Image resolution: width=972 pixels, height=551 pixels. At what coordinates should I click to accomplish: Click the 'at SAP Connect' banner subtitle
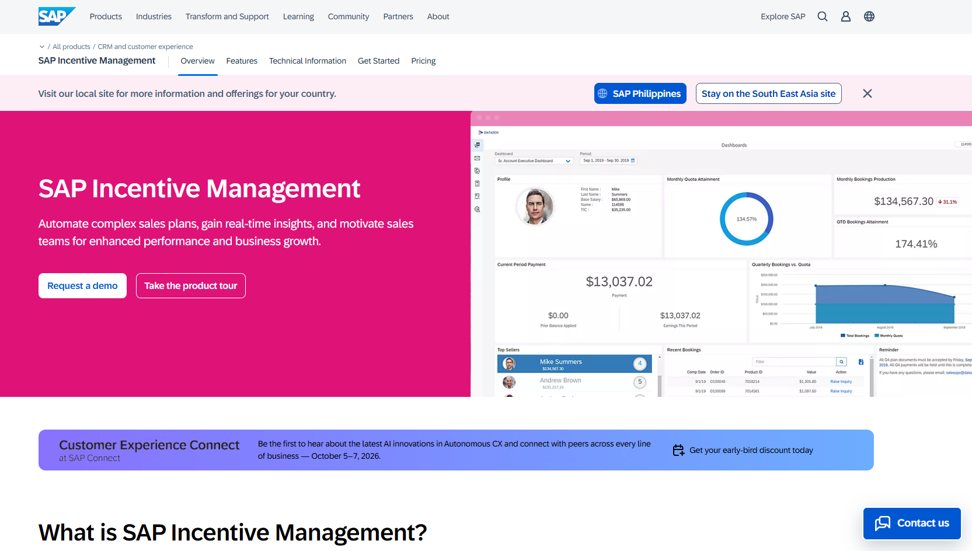pos(89,458)
